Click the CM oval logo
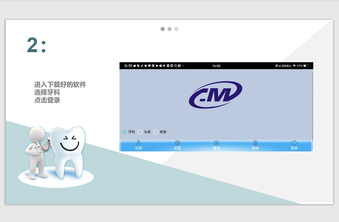Image resolution: width=339 pixels, height=222 pixels. point(215,95)
